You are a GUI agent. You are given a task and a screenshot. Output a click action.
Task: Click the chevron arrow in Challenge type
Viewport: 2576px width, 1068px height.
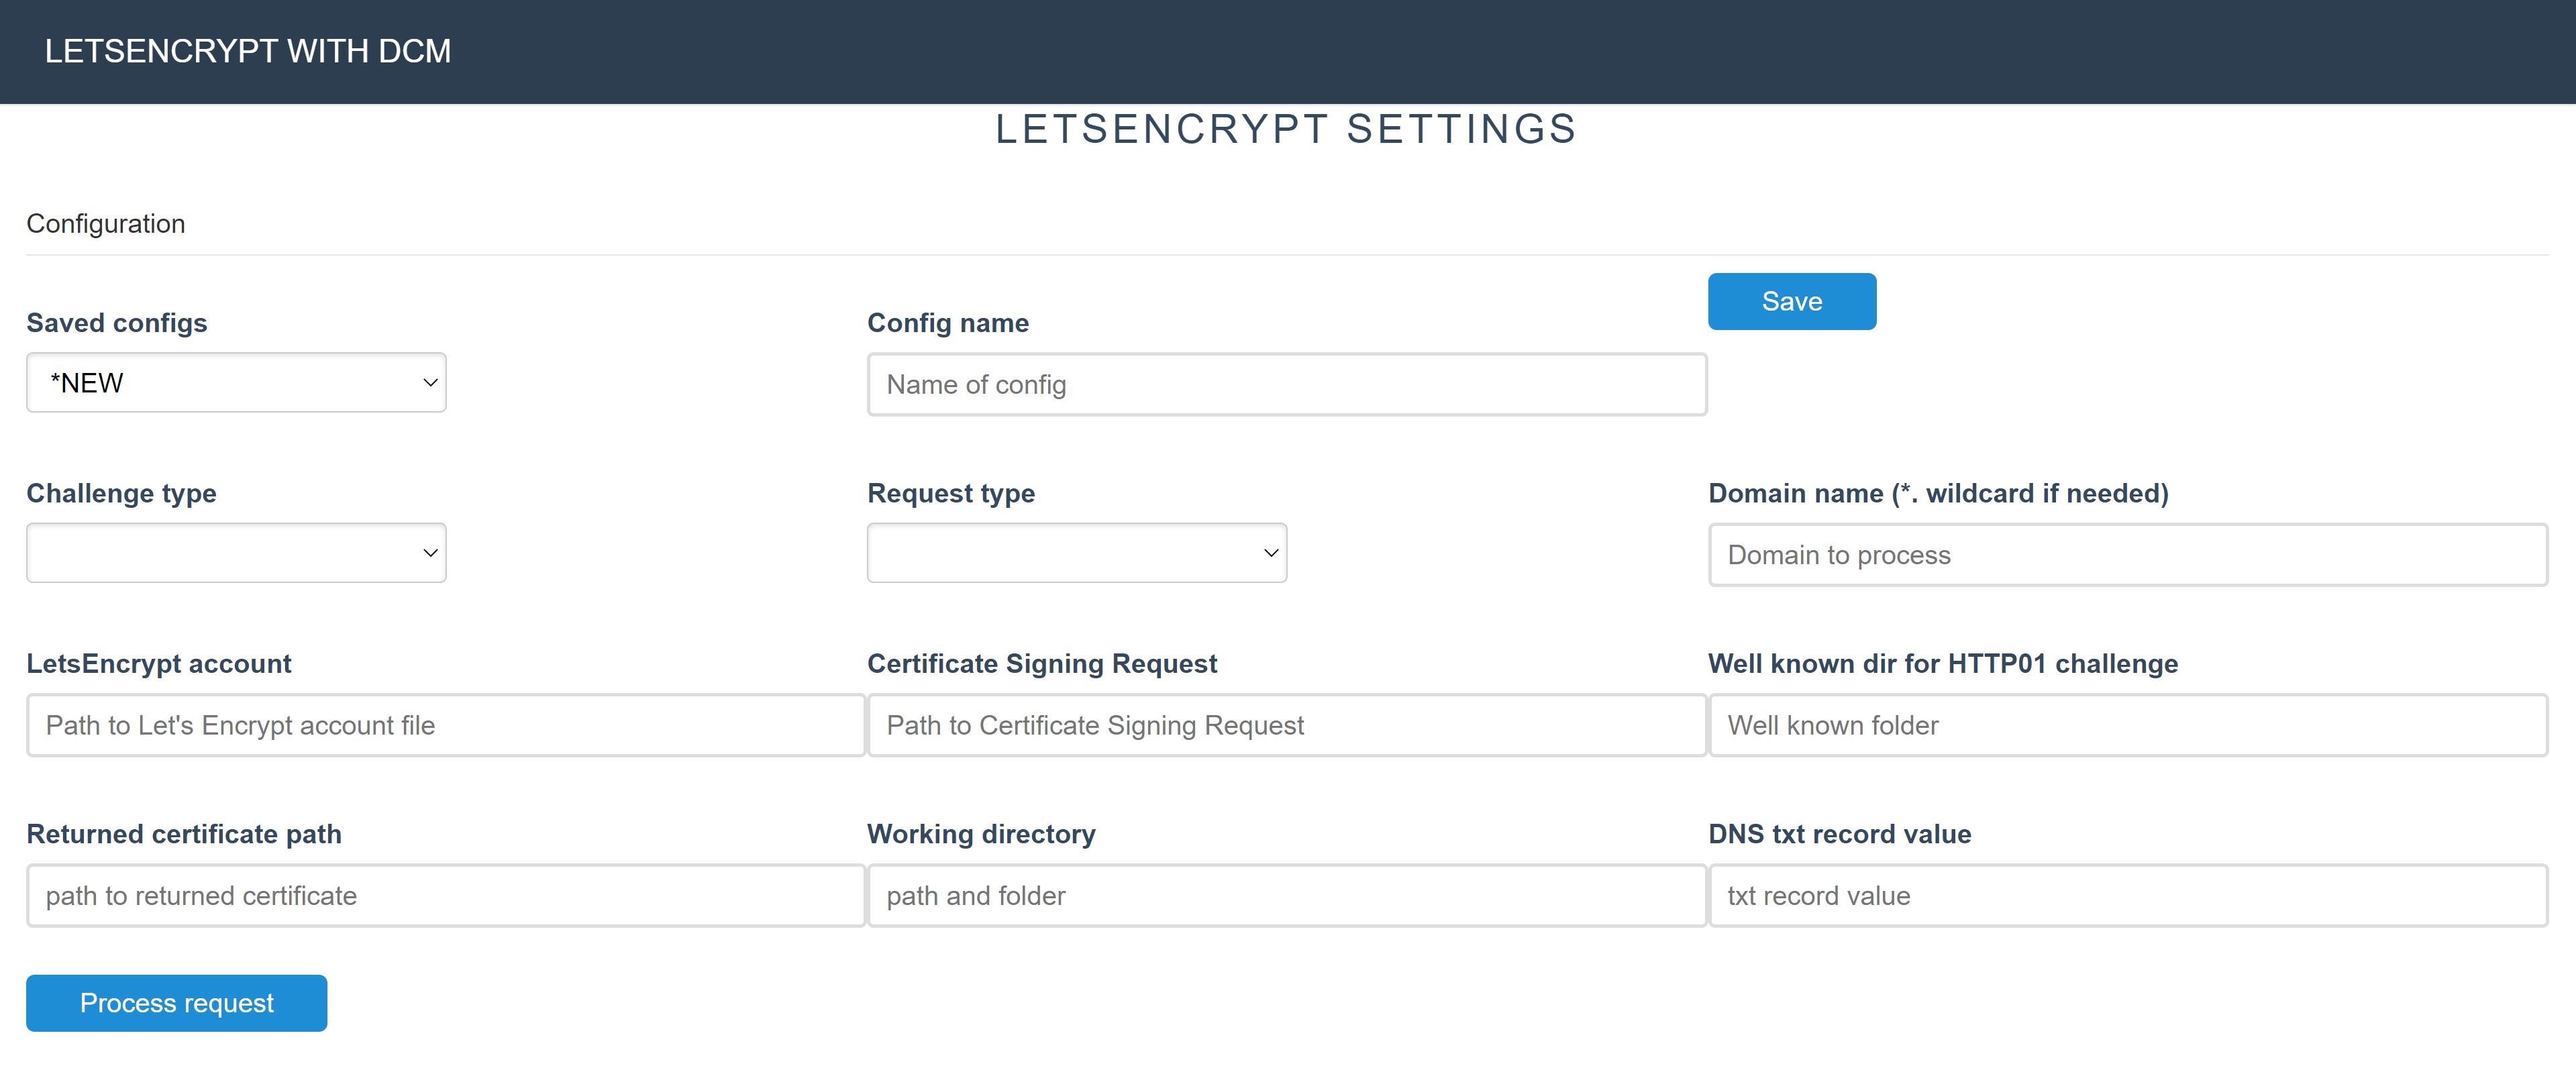(430, 553)
